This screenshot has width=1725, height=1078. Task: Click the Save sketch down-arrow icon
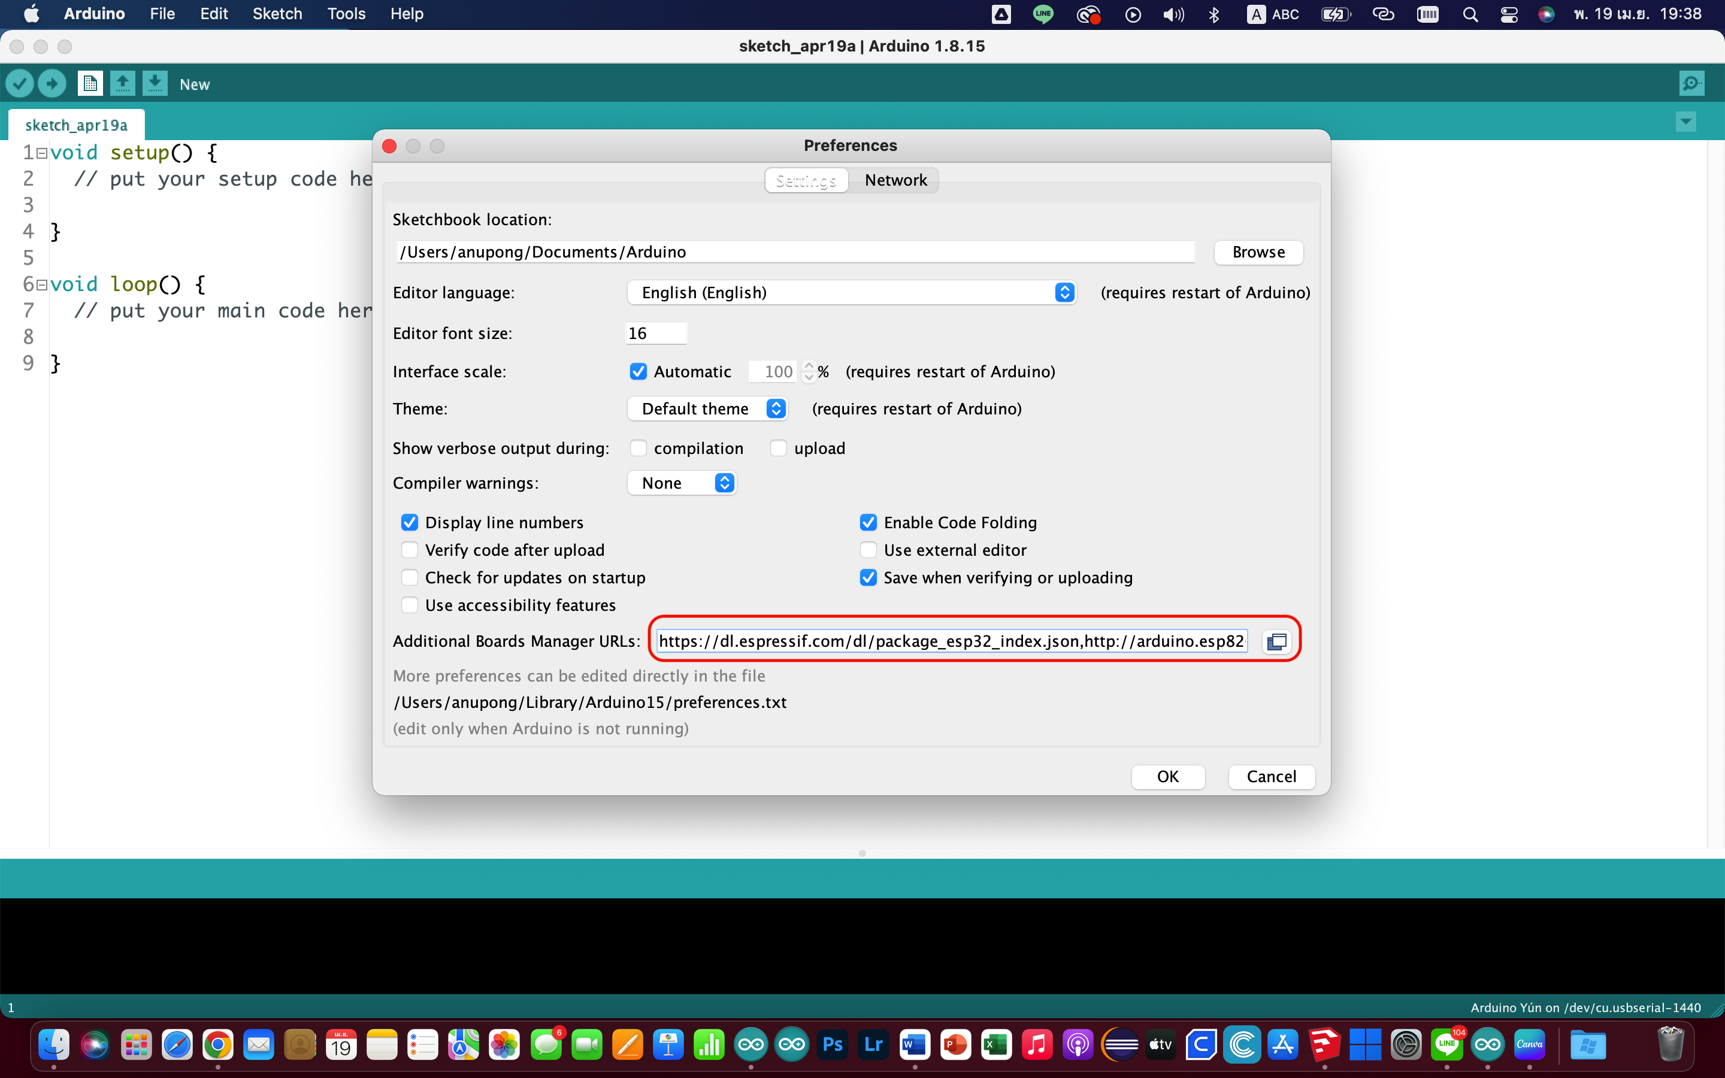(155, 84)
